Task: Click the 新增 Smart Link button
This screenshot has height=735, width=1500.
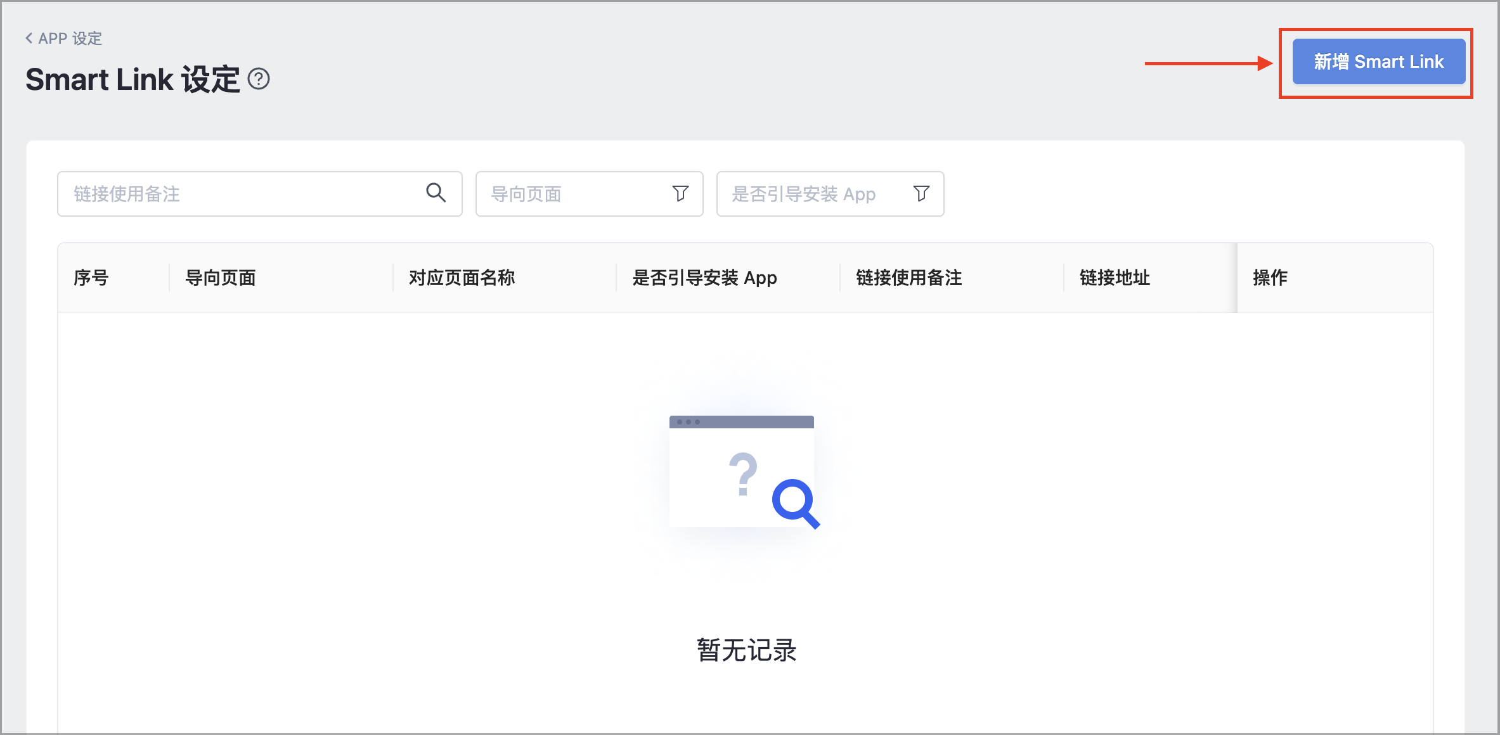Action: [1378, 61]
